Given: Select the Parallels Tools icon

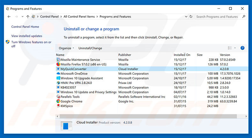Looking at the screenshot, I should tap(58, 96).
